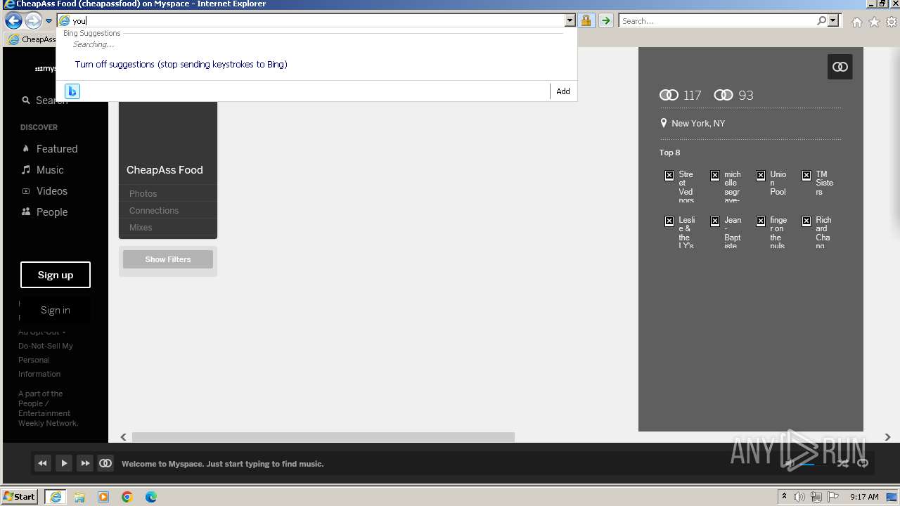Open michelle segrave Top 8 thumbnail
Viewport: 900px width, 506px height.
click(726, 187)
